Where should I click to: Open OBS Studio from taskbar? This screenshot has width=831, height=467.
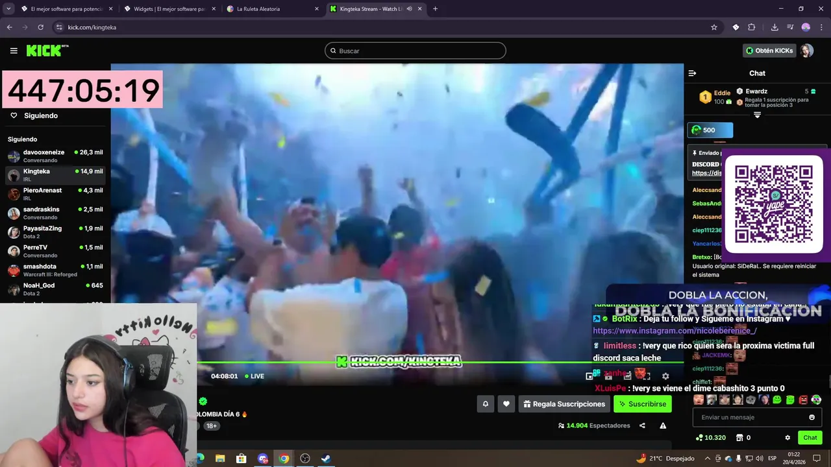pyautogui.click(x=305, y=459)
